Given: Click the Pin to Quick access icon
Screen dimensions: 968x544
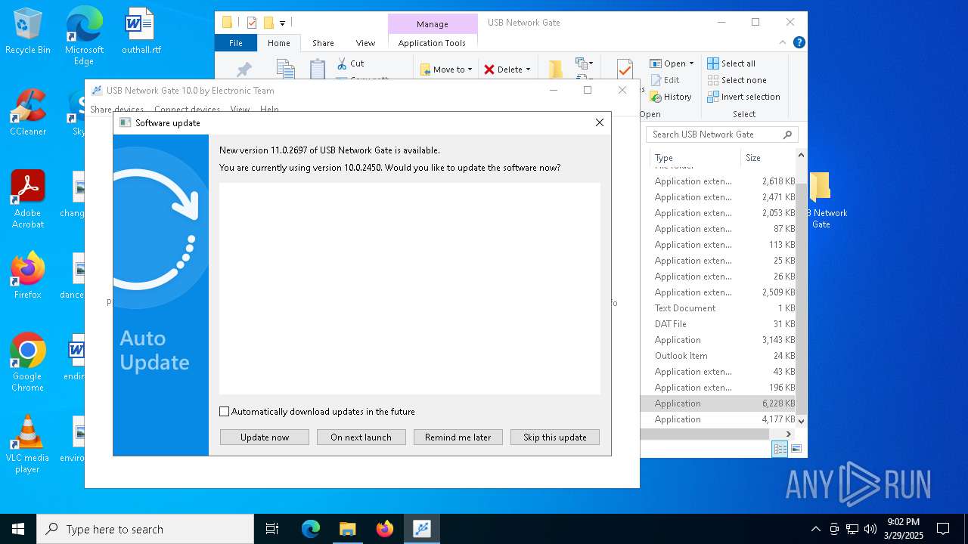Looking at the screenshot, I should [x=244, y=70].
